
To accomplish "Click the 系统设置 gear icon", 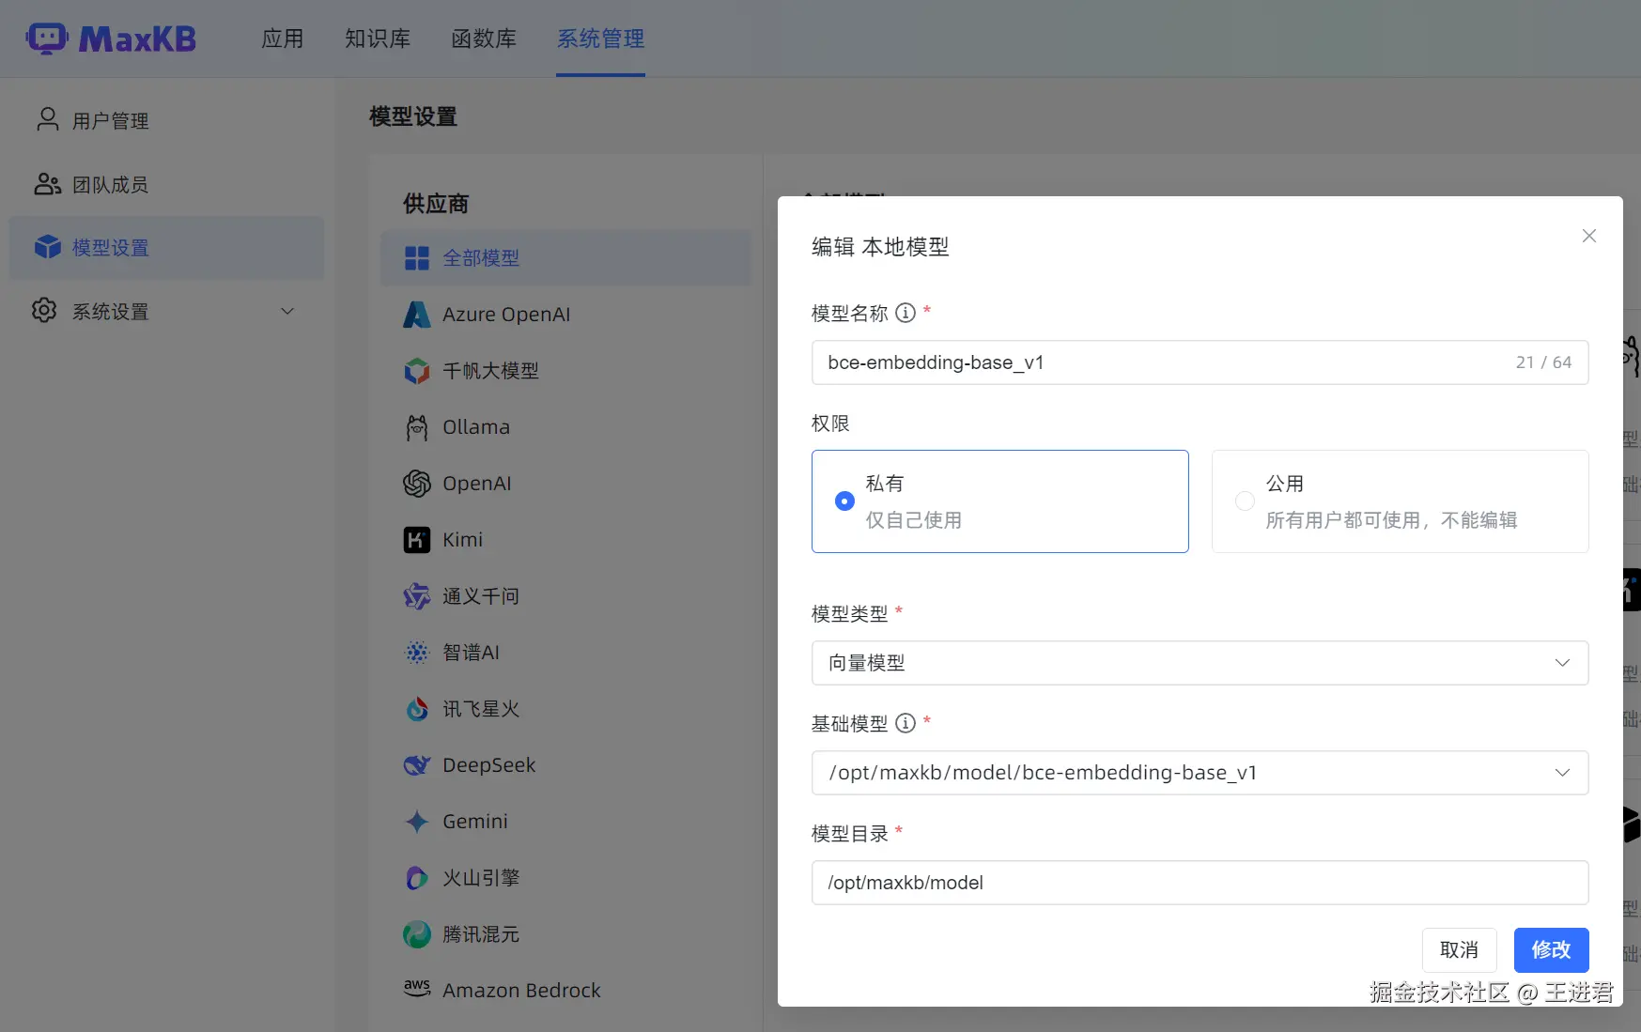I will tap(44, 311).
